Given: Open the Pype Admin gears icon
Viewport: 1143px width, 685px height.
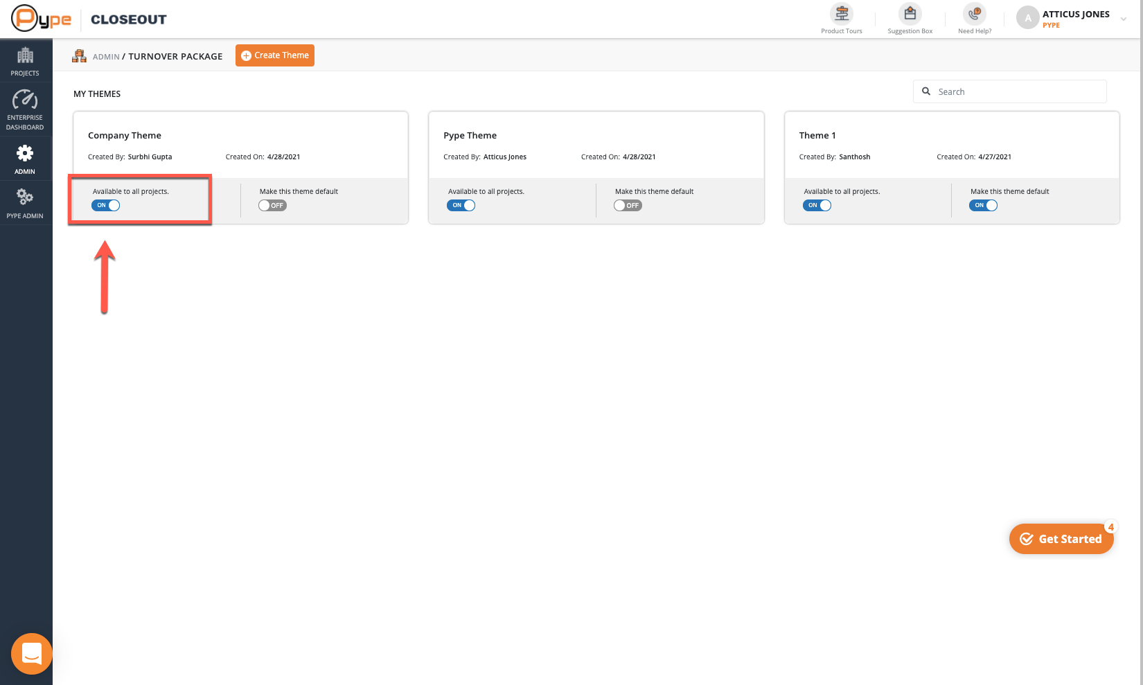Looking at the screenshot, I should coord(25,197).
